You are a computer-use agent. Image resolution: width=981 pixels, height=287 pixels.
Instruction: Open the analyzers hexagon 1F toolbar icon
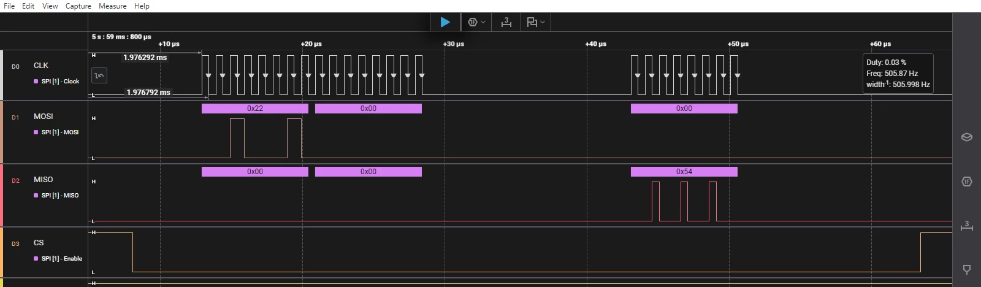click(472, 22)
